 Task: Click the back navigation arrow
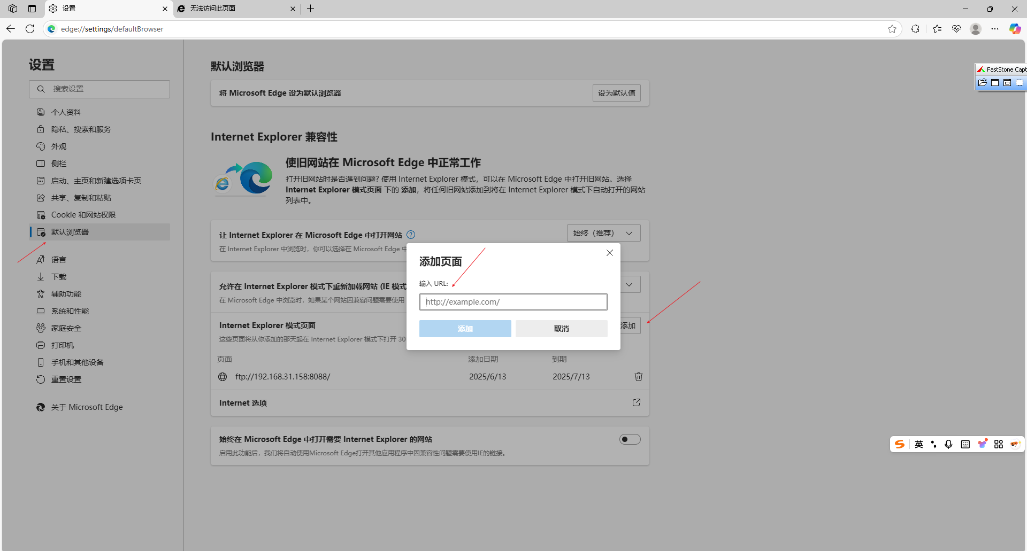[x=11, y=29]
